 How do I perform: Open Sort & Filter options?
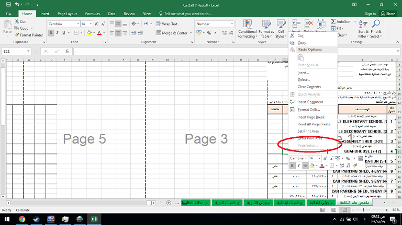click(363, 29)
